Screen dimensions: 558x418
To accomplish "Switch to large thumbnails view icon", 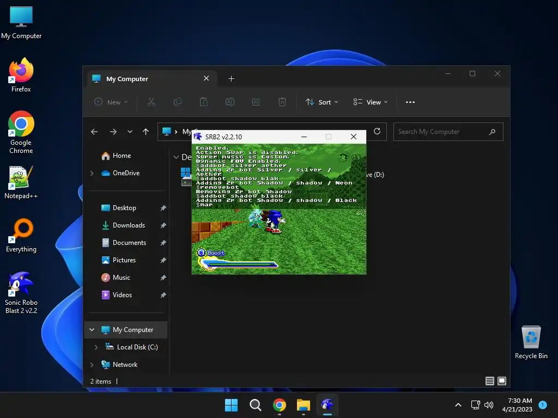I will pos(502,381).
